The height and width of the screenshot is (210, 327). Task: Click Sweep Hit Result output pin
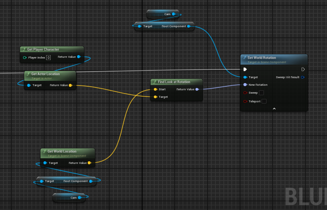click(302, 77)
